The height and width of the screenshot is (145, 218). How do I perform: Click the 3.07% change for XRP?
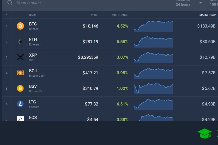point(122,57)
